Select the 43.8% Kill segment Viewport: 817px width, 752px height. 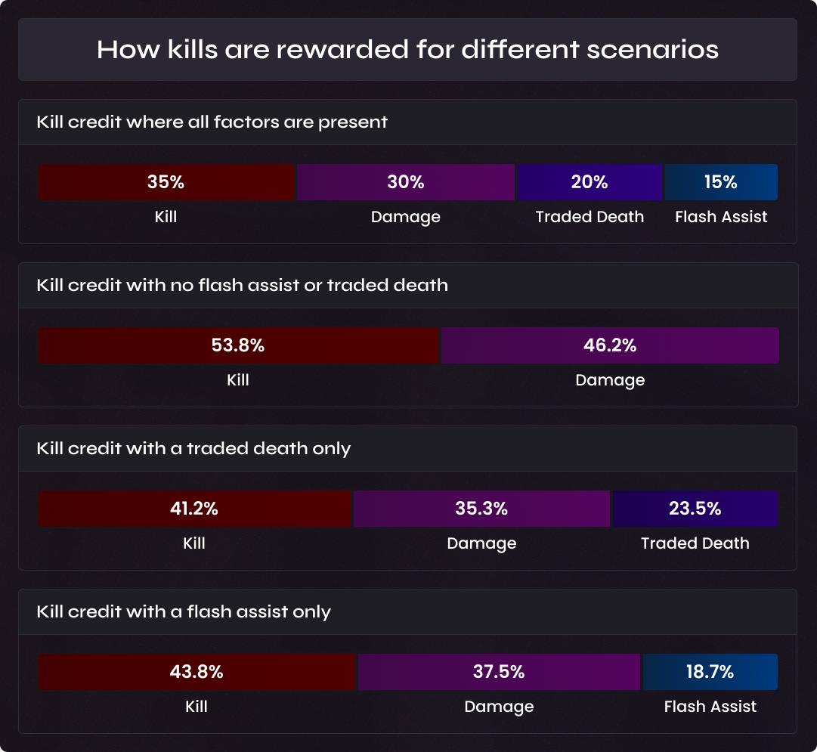pyautogui.click(x=197, y=671)
